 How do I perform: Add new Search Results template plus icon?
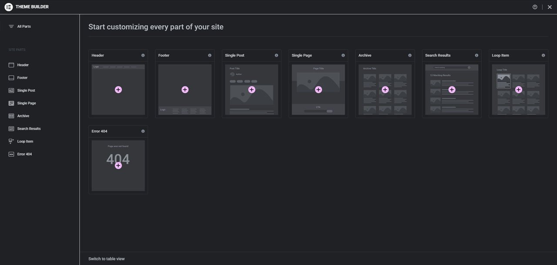452,89
